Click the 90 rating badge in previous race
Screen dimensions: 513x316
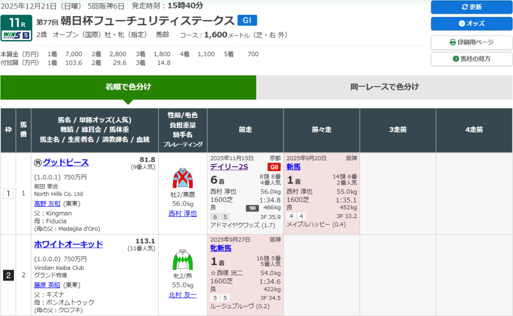(x=252, y=208)
